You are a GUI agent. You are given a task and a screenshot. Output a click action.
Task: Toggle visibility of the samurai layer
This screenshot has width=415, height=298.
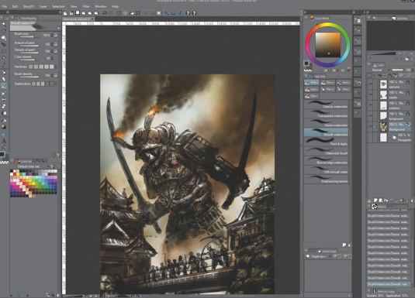pos(370,84)
